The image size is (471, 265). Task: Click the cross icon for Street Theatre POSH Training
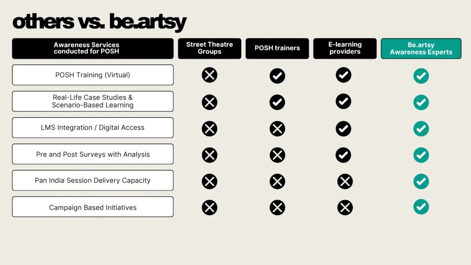coord(209,75)
